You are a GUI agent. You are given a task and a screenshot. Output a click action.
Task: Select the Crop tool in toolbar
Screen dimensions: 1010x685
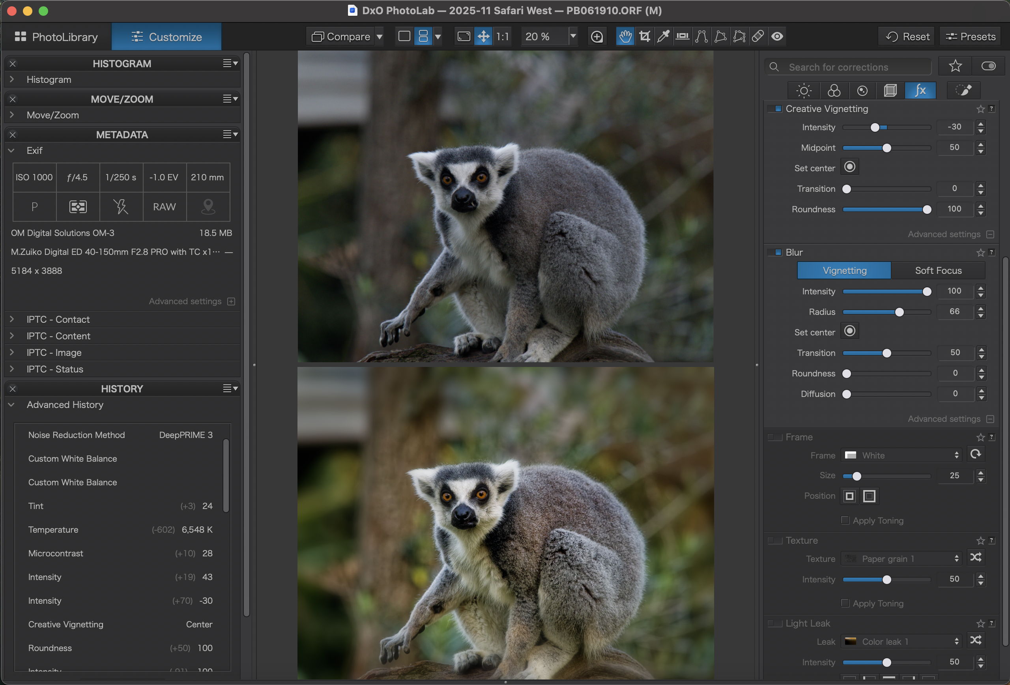click(645, 37)
